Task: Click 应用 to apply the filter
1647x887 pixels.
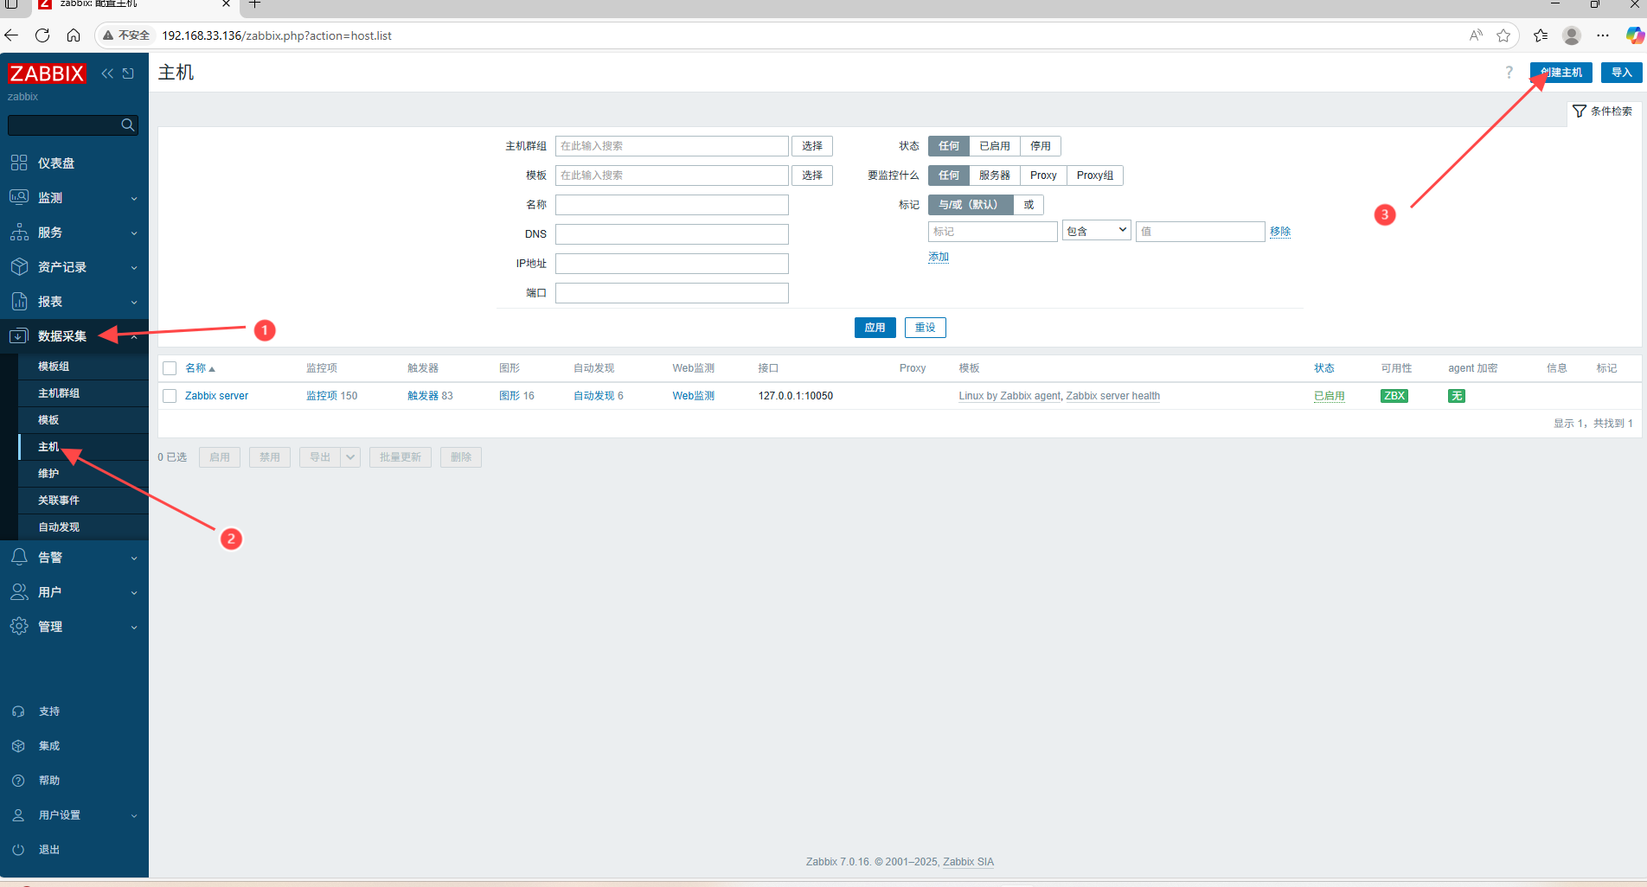Action: (875, 328)
